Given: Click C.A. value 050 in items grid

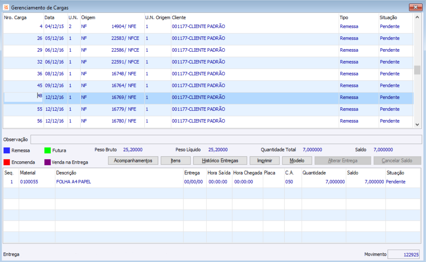Looking at the screenshot, I should (x=289, y=182).
